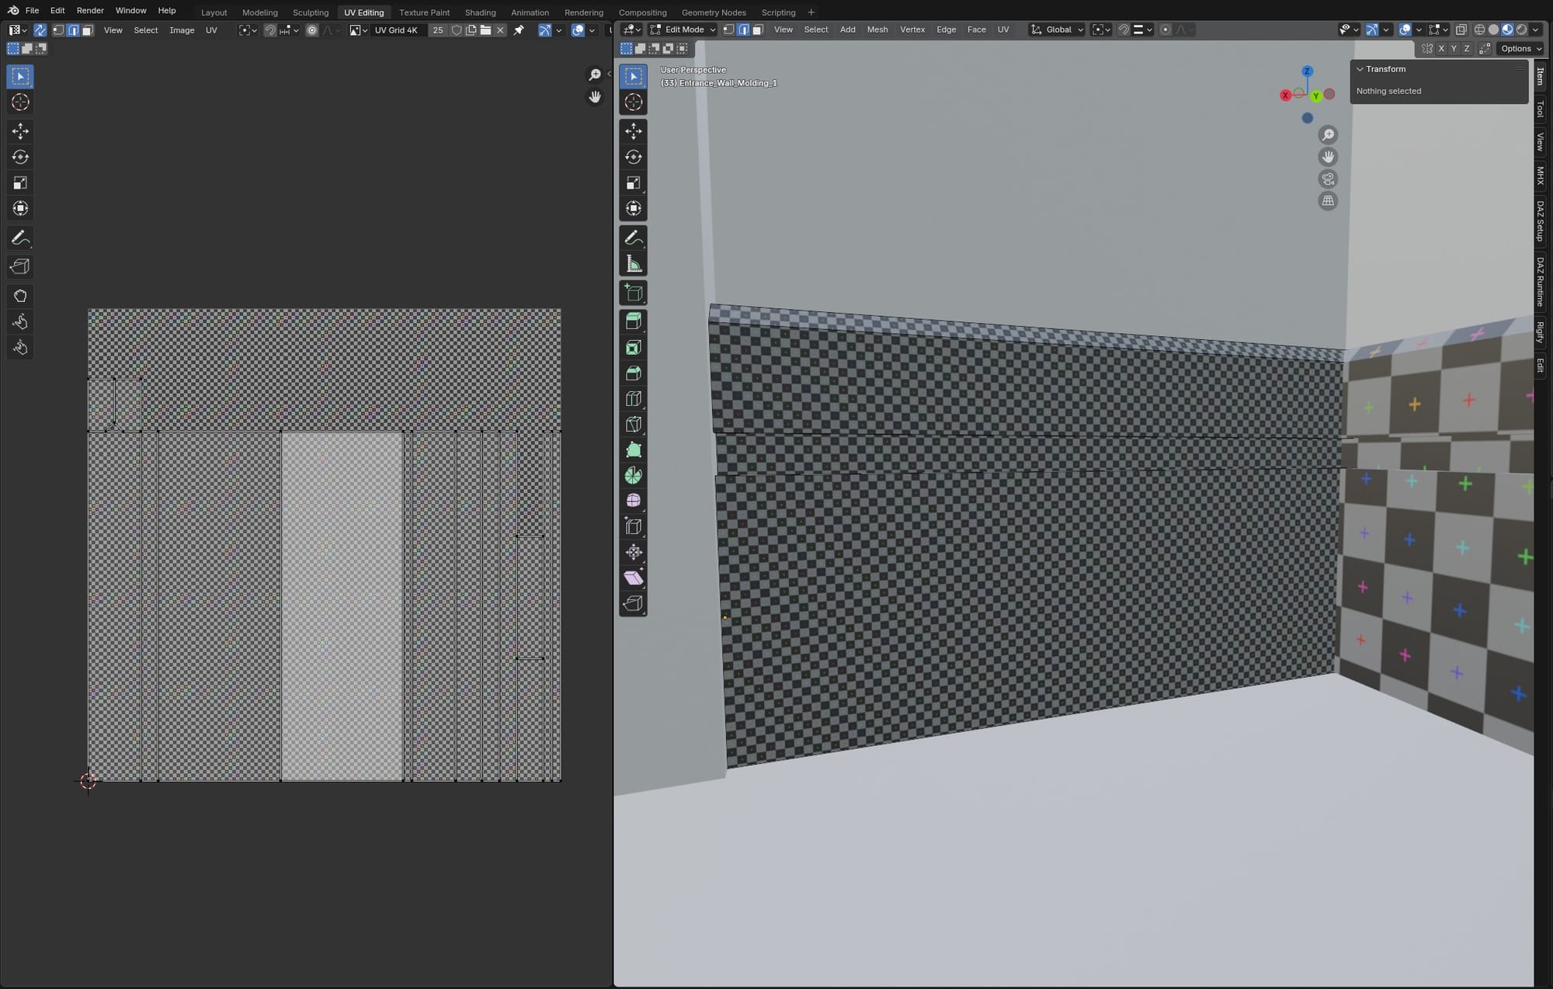Pick the Measure tool in viewport

tap(634, 264)
